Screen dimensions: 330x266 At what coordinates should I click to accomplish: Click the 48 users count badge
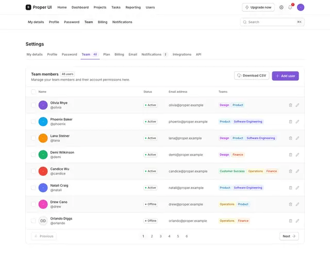click(x=68, y=74)
